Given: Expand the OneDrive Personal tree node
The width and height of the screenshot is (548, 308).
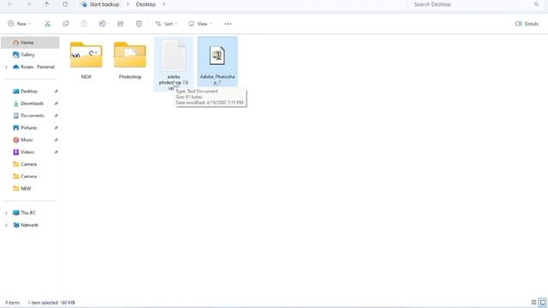Looking at the screenshot, I should click(6, 67).
